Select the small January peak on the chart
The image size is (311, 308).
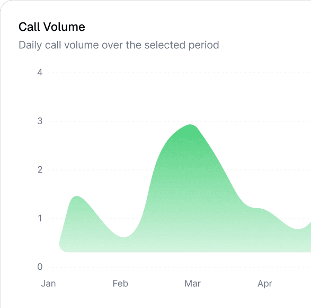(x=77, y=196)
